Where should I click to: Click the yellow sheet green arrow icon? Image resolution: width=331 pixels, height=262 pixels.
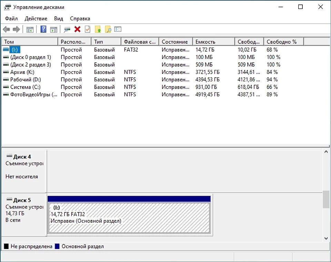(x=98, y=30)
